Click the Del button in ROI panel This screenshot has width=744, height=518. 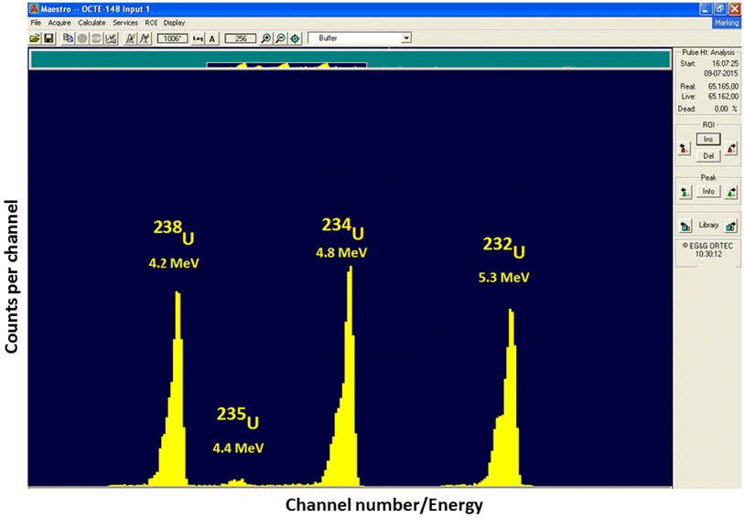(x=707, y=155)
